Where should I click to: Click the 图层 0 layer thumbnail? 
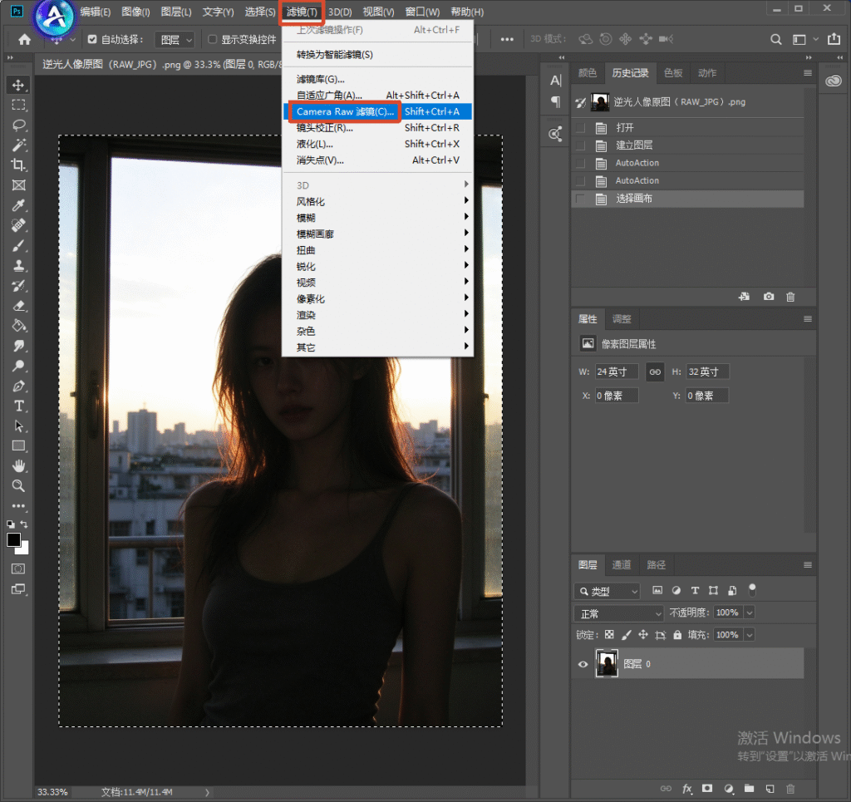pos(607,664)
